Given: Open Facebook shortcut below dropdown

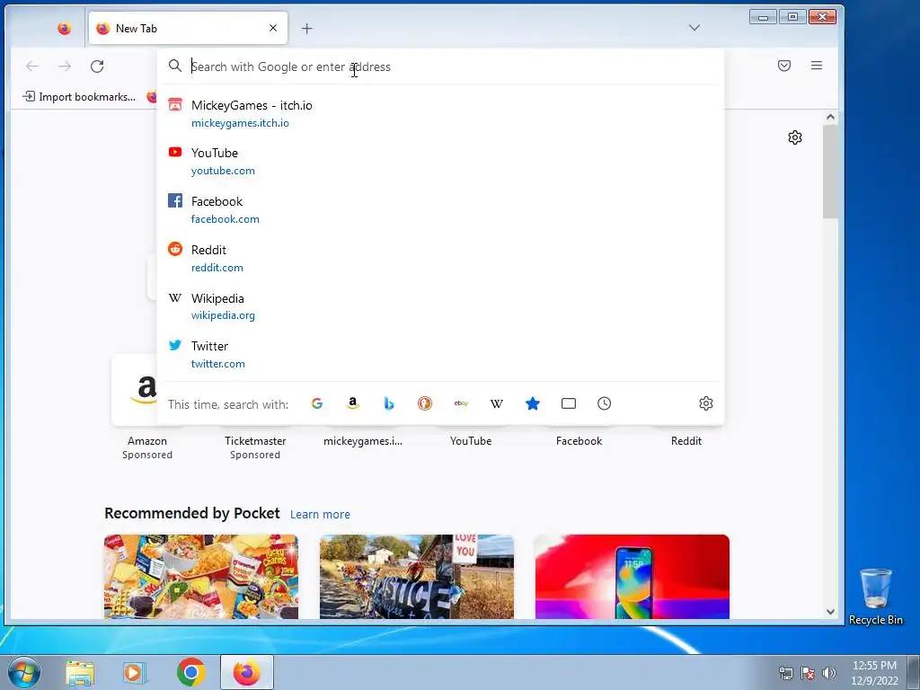Looking at the screenshot, I should pos(579,441).
